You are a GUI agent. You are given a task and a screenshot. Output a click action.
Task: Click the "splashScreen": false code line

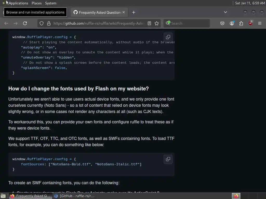pos(44,68)
